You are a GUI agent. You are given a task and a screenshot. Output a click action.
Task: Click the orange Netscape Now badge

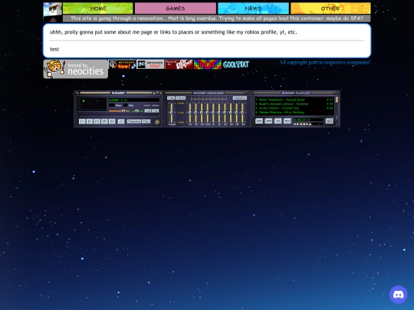click(x=122, y=64)
